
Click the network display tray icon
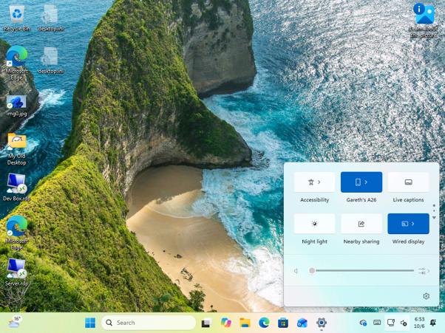[391, 323]
